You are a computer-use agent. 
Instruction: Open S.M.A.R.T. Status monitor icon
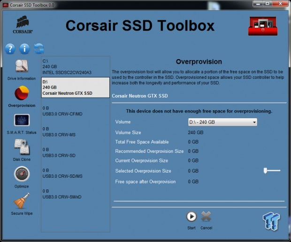coord(22,120)
